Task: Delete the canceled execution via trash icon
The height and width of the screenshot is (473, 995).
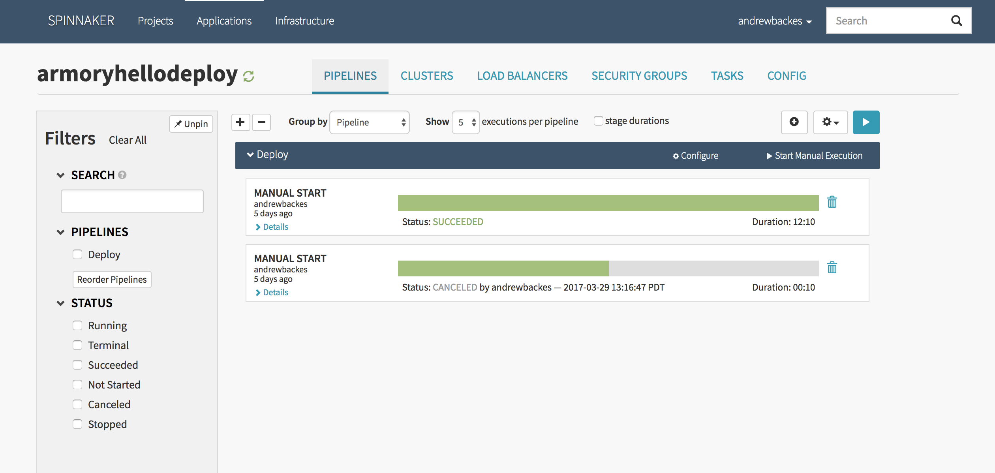Action: point(832,268)
